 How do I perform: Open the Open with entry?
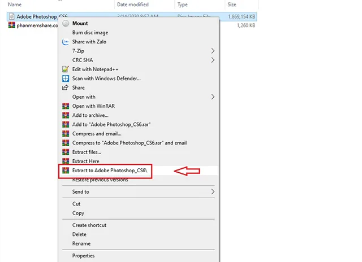(84, 97)
